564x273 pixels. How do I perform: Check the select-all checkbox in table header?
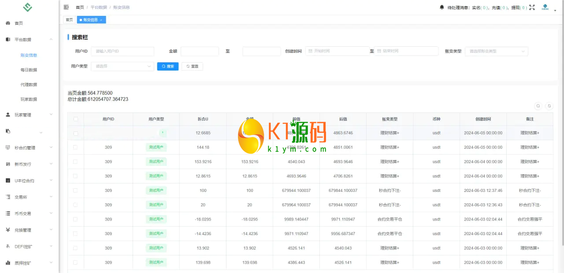click(76, 119)
